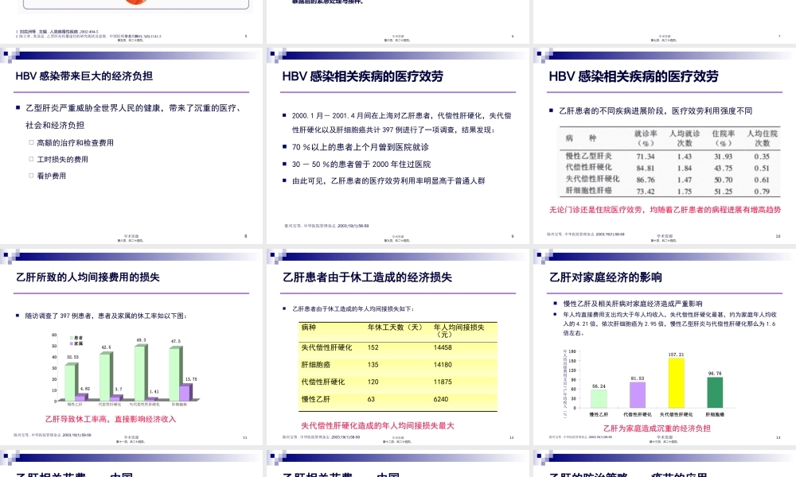Screen dimensions: 796x477
Task: Click the square bullet icon before "乙型肝炎严重威胁全世界人民的健康"
Action: point(18,107)
